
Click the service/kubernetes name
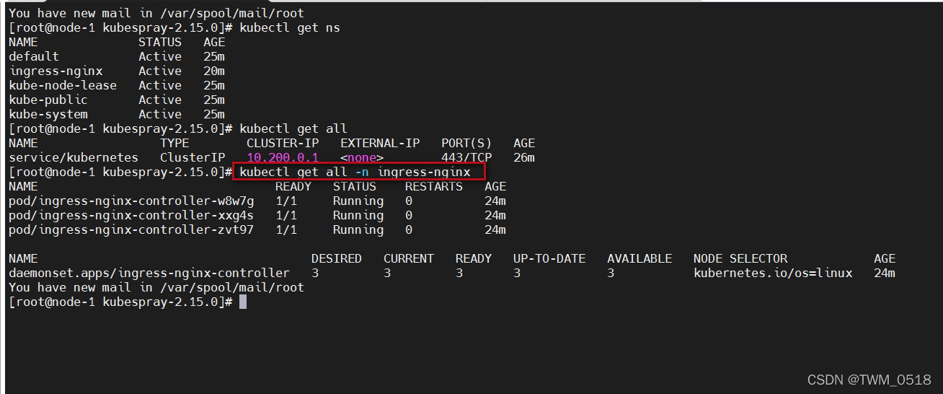coord(74,157)
